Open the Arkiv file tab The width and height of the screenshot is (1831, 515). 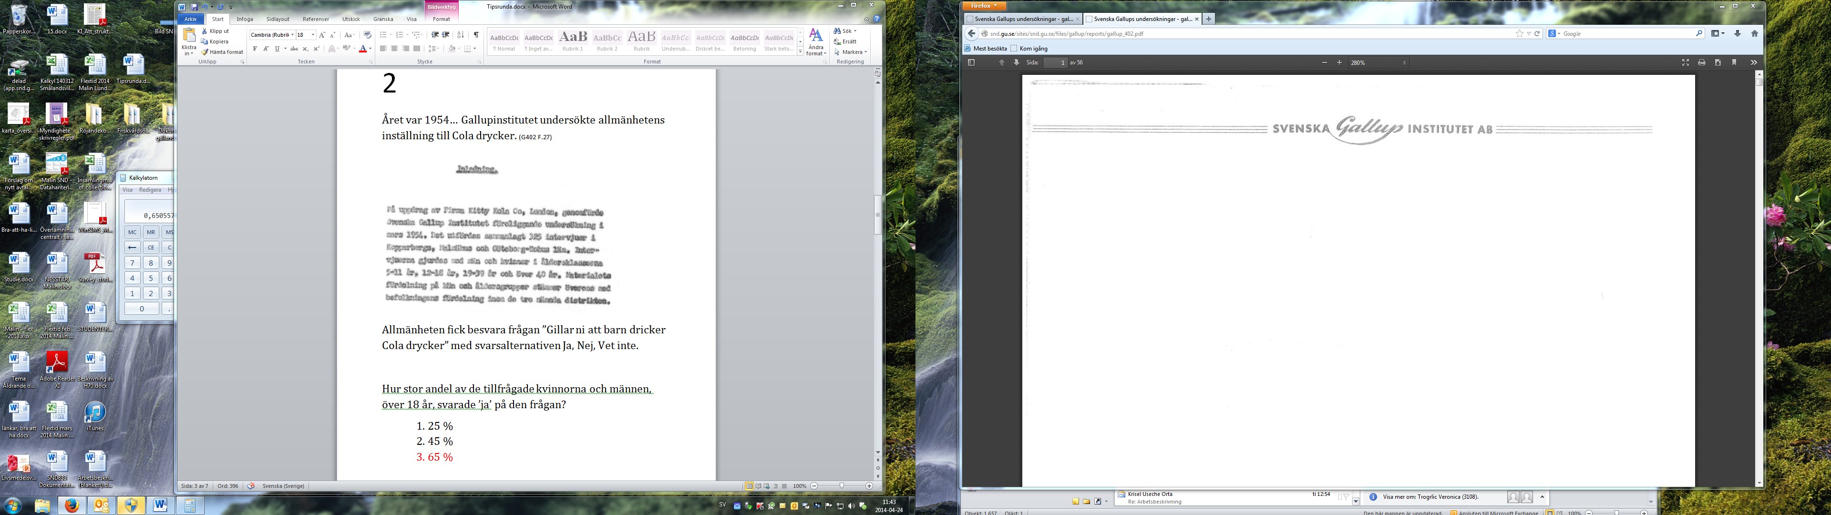point(191,19)
